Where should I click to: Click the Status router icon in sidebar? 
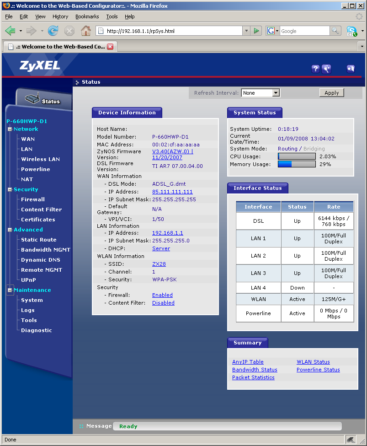[x=32, y=98]
